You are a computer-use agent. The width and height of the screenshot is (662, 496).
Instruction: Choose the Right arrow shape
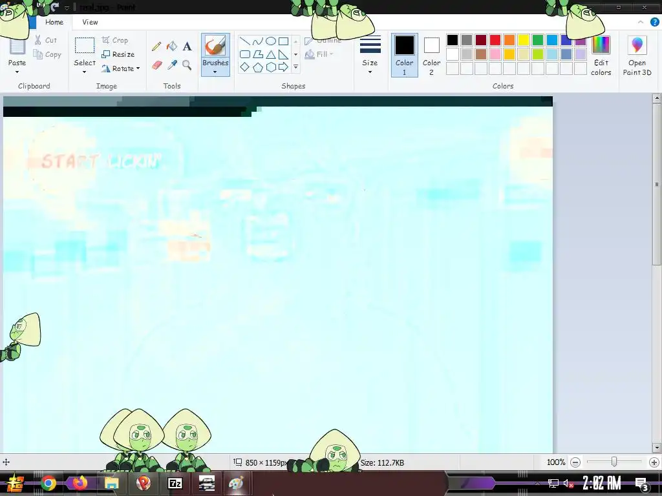tap(283, 67)
